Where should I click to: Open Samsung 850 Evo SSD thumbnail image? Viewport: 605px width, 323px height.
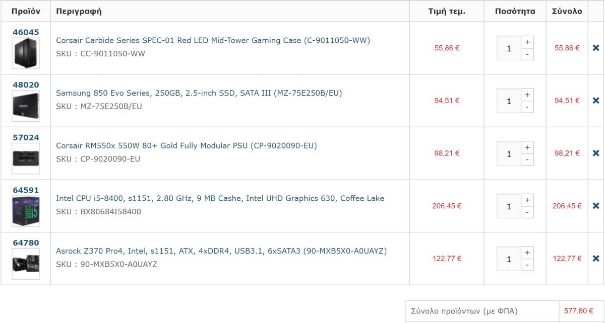point(26,106)
